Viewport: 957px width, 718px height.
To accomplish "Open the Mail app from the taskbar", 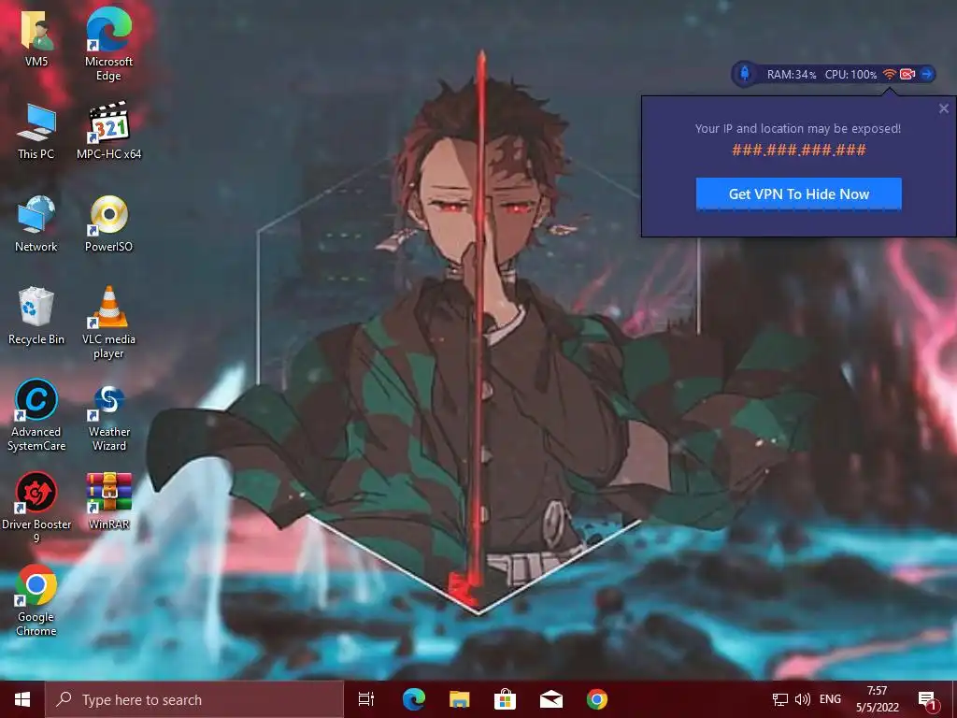I will click(x=551, y=699).
